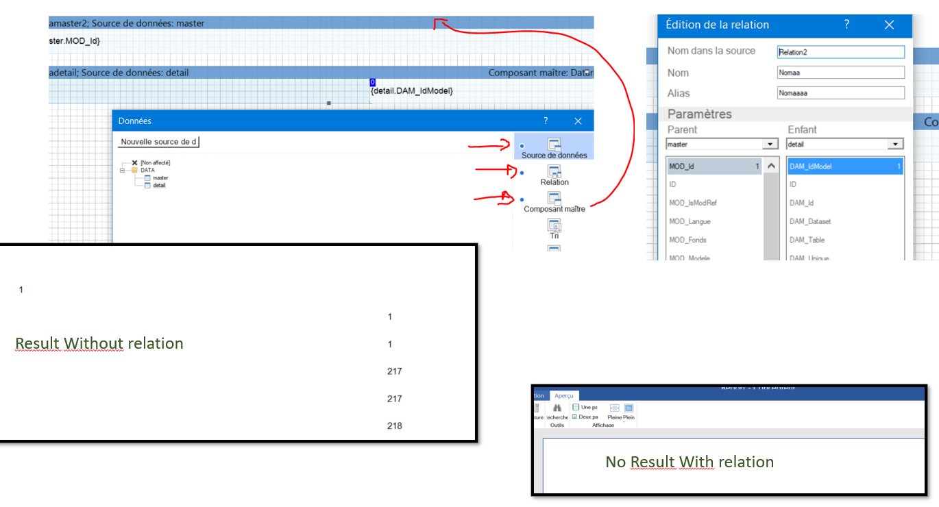Close the Édition de la relation dialog

889,25
